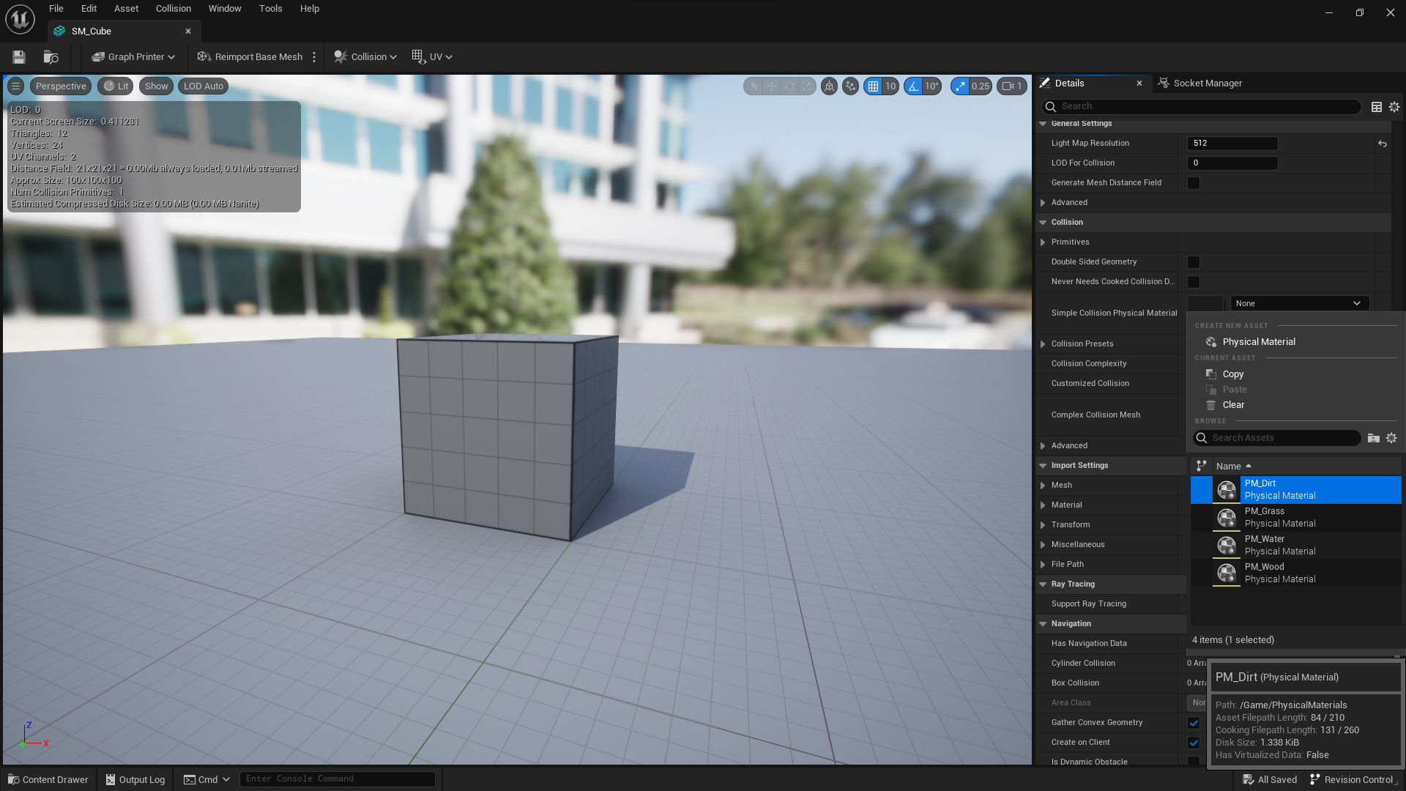Toggle scale snapping in the viewport

959,86
